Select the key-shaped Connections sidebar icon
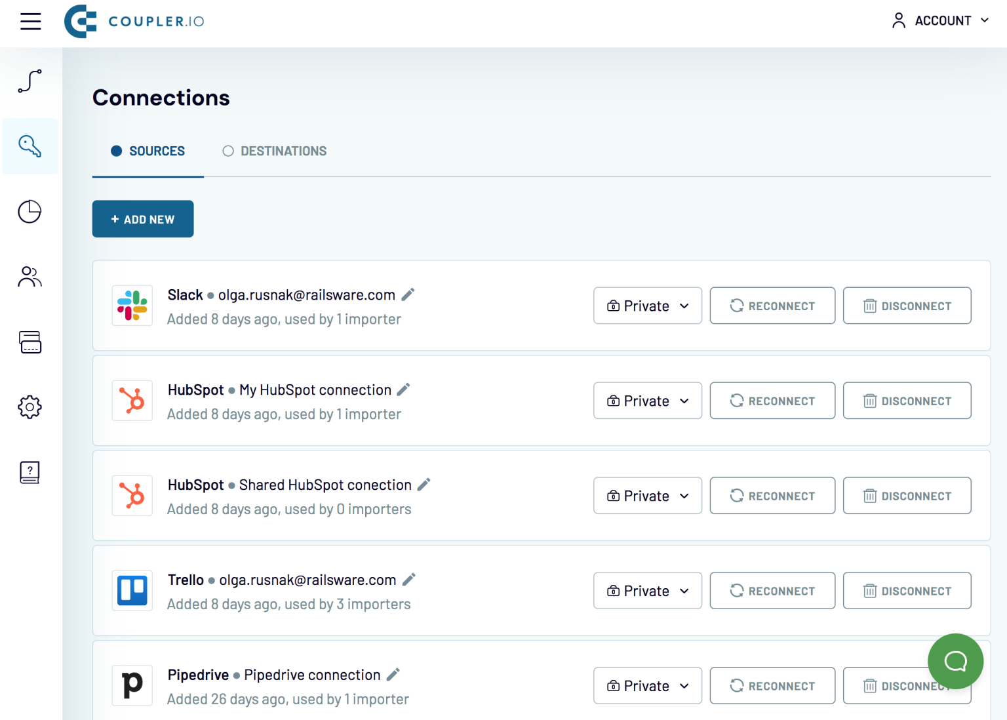Viewport: 1007px width, 720px height. click(x=30, y=146)
